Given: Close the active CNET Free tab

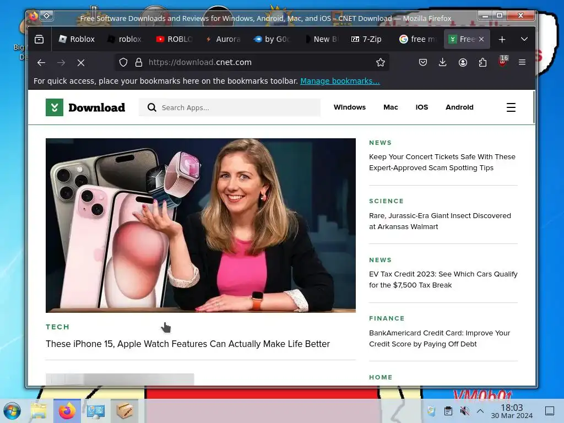Looking at the screenshot, I should coord(481,39).
